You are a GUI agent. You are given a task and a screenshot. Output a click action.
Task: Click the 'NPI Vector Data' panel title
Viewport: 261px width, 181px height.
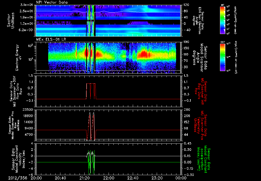click(x=52, y=2)
